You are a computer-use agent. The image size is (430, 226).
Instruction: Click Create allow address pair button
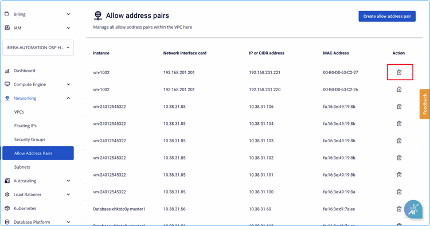point(387,16)
